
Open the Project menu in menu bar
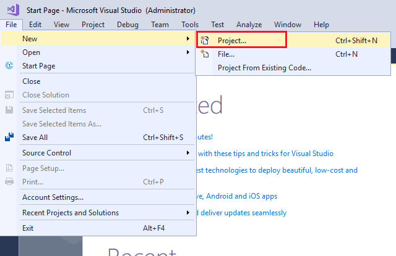click(93, 25)
